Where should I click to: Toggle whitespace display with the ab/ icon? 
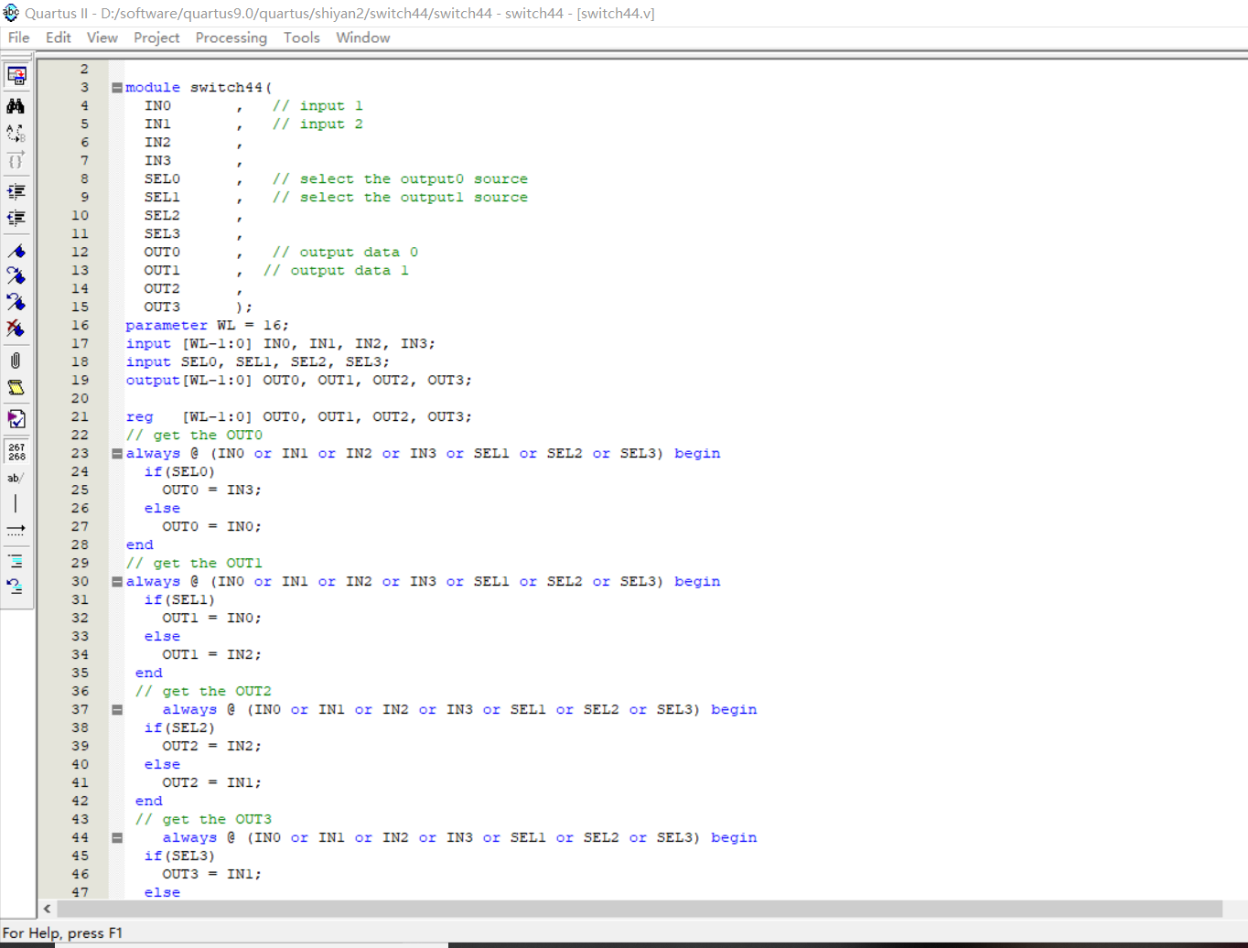tap(16, 478)
